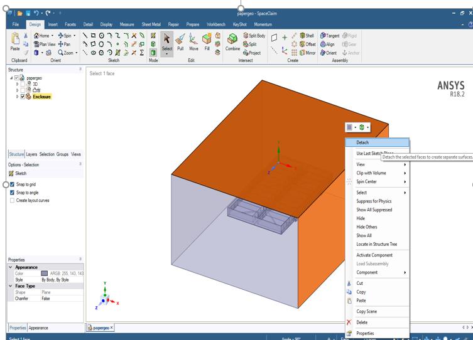Click the Mirror tool
Viewport: 473px width, 340px height.
pos(308,53)
